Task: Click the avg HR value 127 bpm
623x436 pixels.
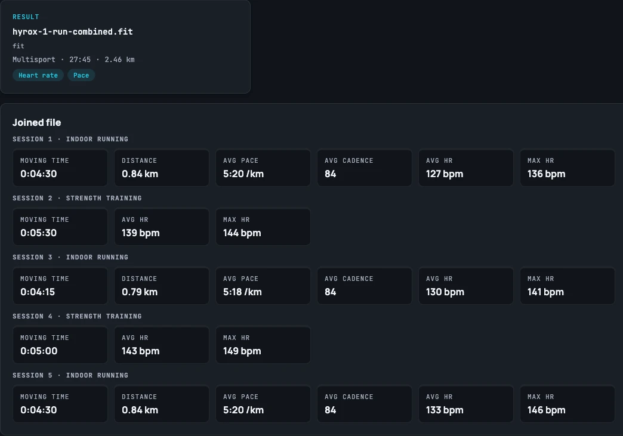Action: (x=445, y=174)
